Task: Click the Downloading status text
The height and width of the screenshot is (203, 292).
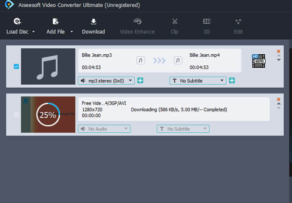Action: pos(179,109)
